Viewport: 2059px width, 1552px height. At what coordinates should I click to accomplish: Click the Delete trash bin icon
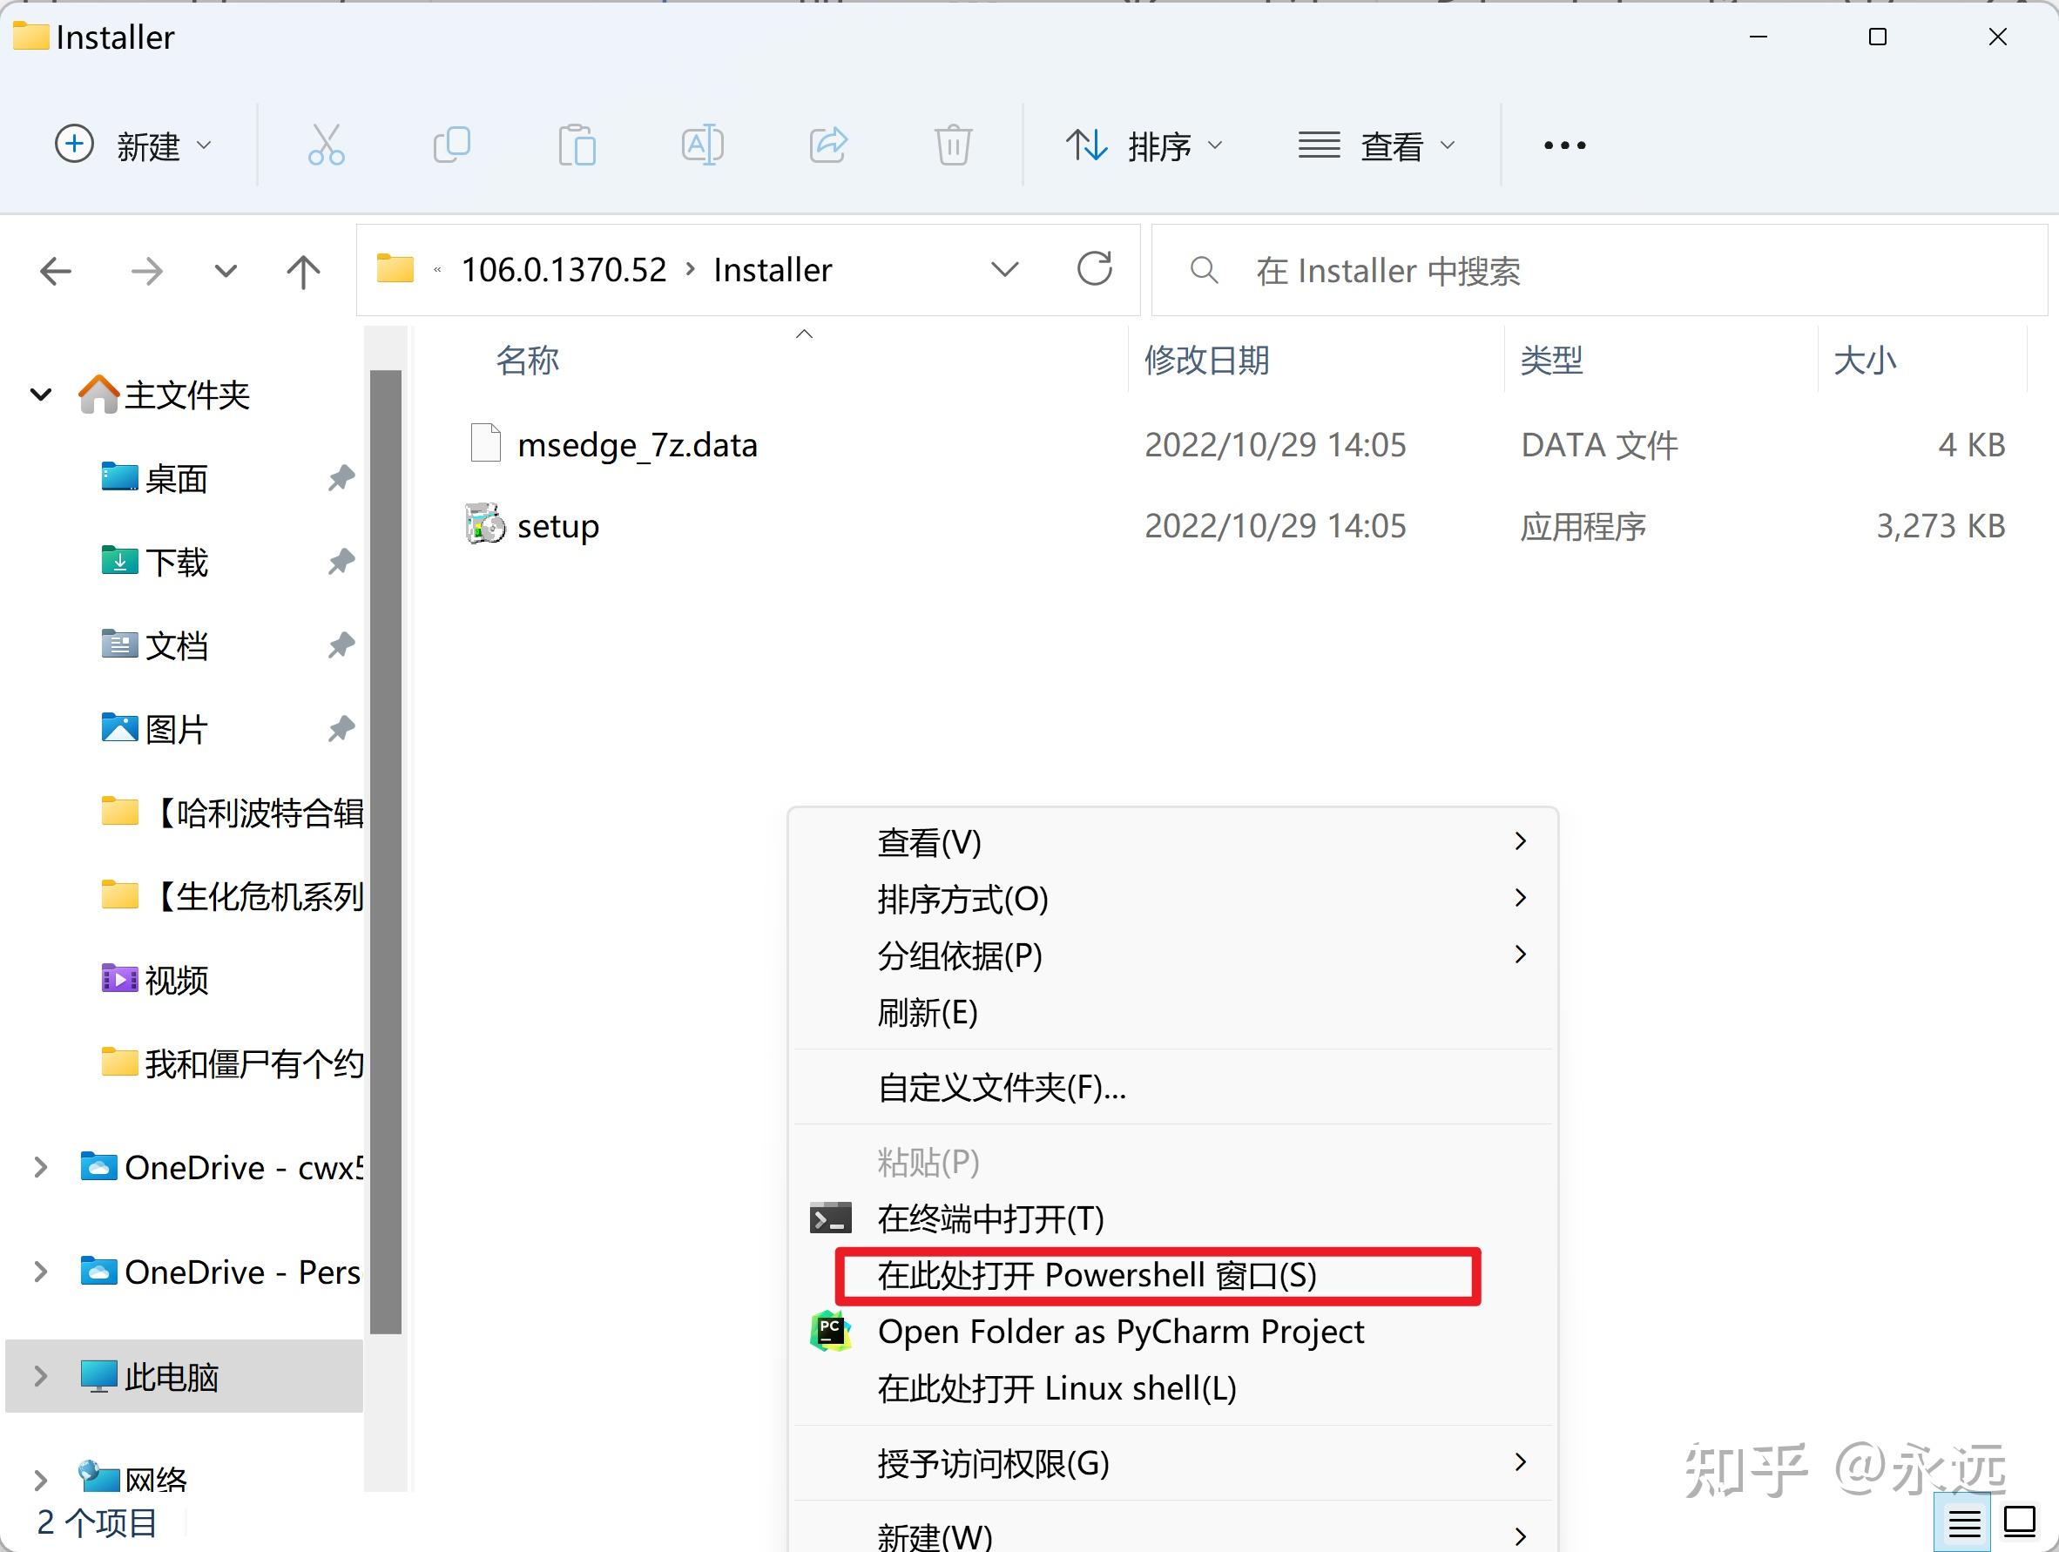coord(952,145)
